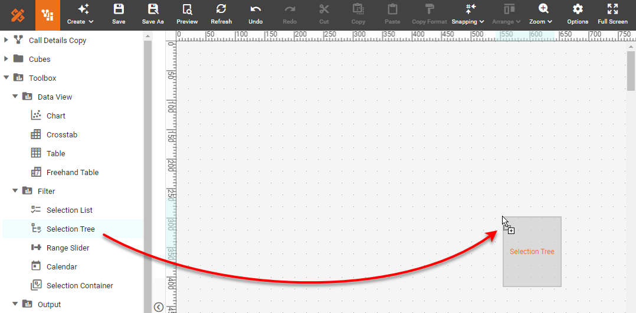The height and width of the screenshot is (313, 636).
Task: Collapse the Toolbox folder
Action: tap(6, 77)
